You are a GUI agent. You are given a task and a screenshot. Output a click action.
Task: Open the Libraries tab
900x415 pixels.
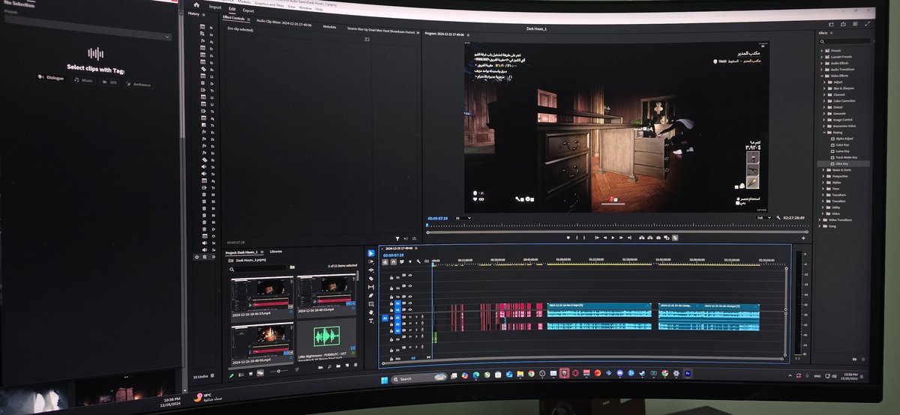276,252
